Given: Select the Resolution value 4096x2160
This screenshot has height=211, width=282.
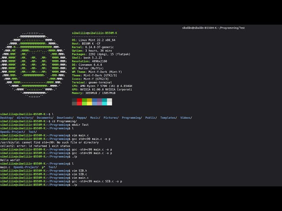Looking at the screenshot, I should (100, 61).
